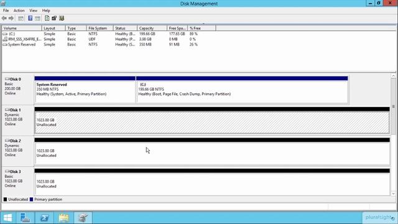Image resolution: width=398 pixels, height=224 pixels.
Task: Sort by the Capacity column header
Action: (152, 28)
